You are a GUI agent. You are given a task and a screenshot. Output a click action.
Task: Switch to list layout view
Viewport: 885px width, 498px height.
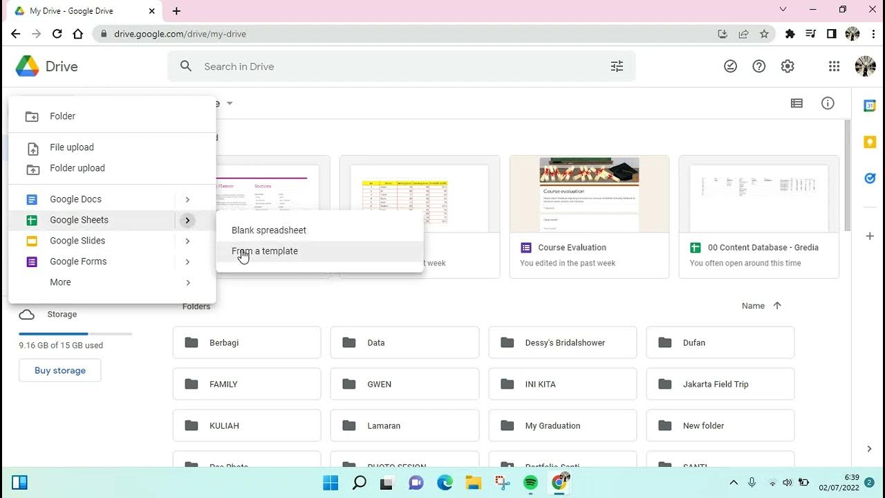click(796, 103)
